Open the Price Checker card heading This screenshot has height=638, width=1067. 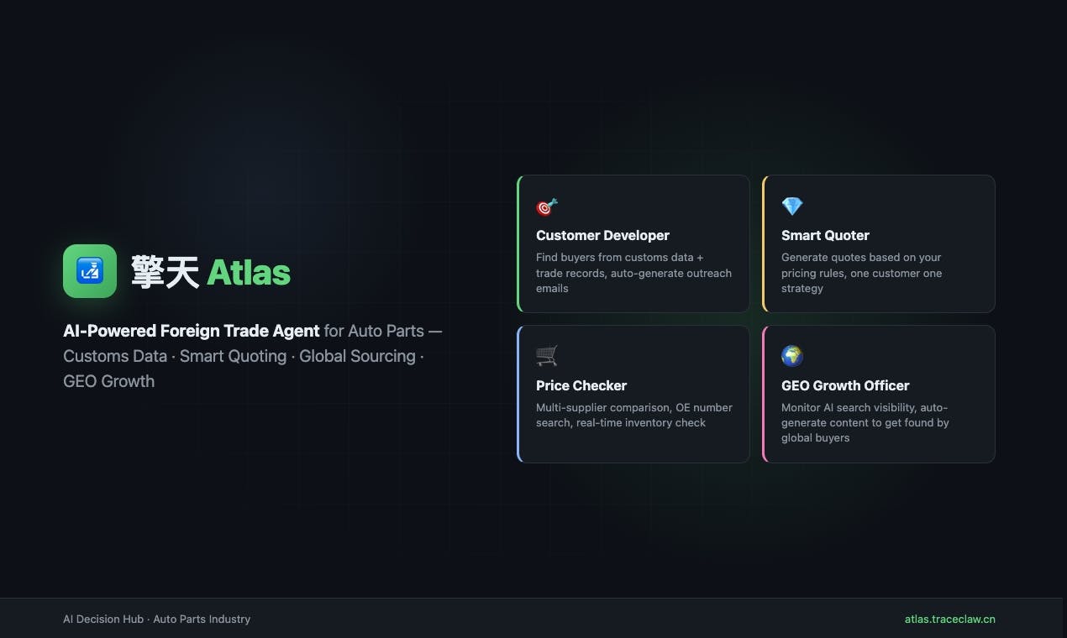(581, 386)
